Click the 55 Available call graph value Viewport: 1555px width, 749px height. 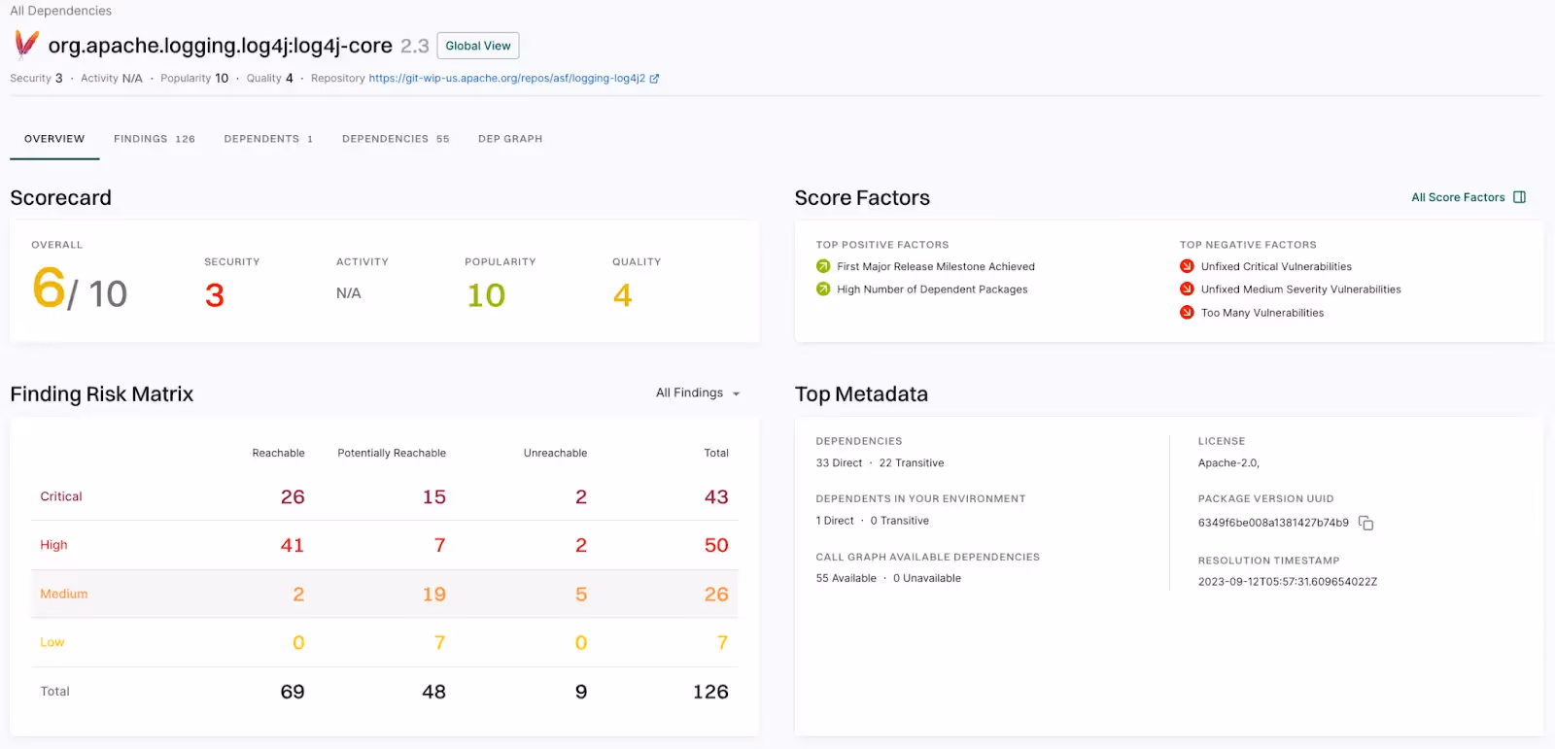[847, 578]
